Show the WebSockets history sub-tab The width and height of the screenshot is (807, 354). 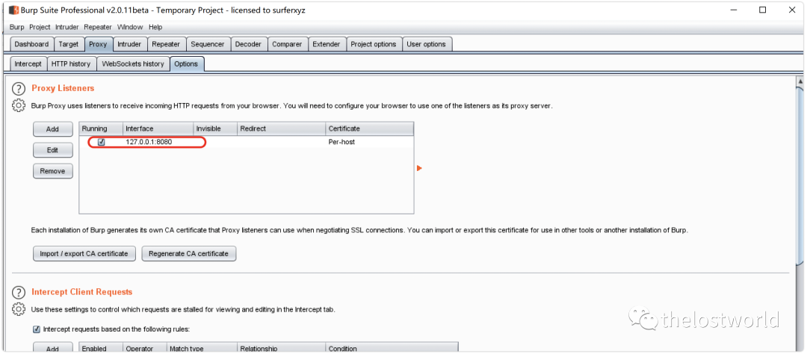point(133,63)
